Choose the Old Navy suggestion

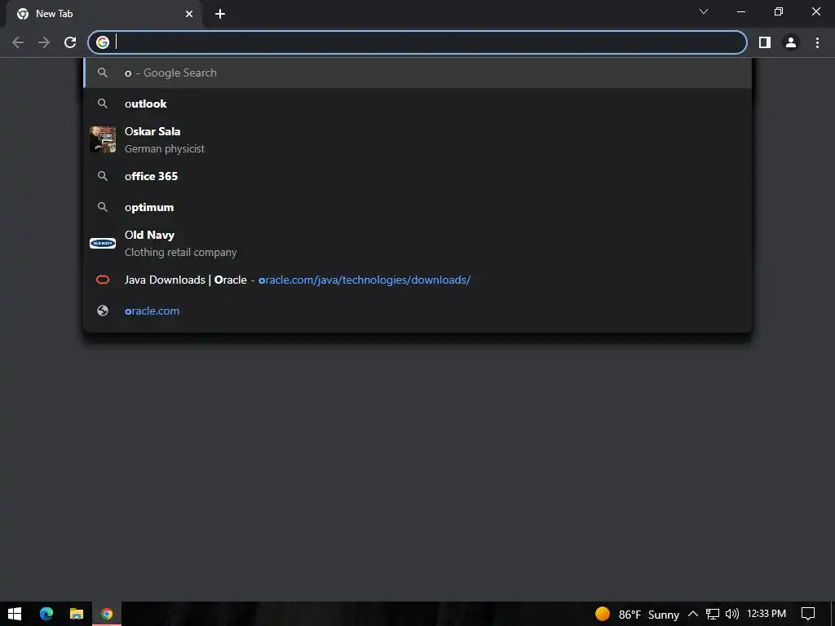click(x=417, y=243)
